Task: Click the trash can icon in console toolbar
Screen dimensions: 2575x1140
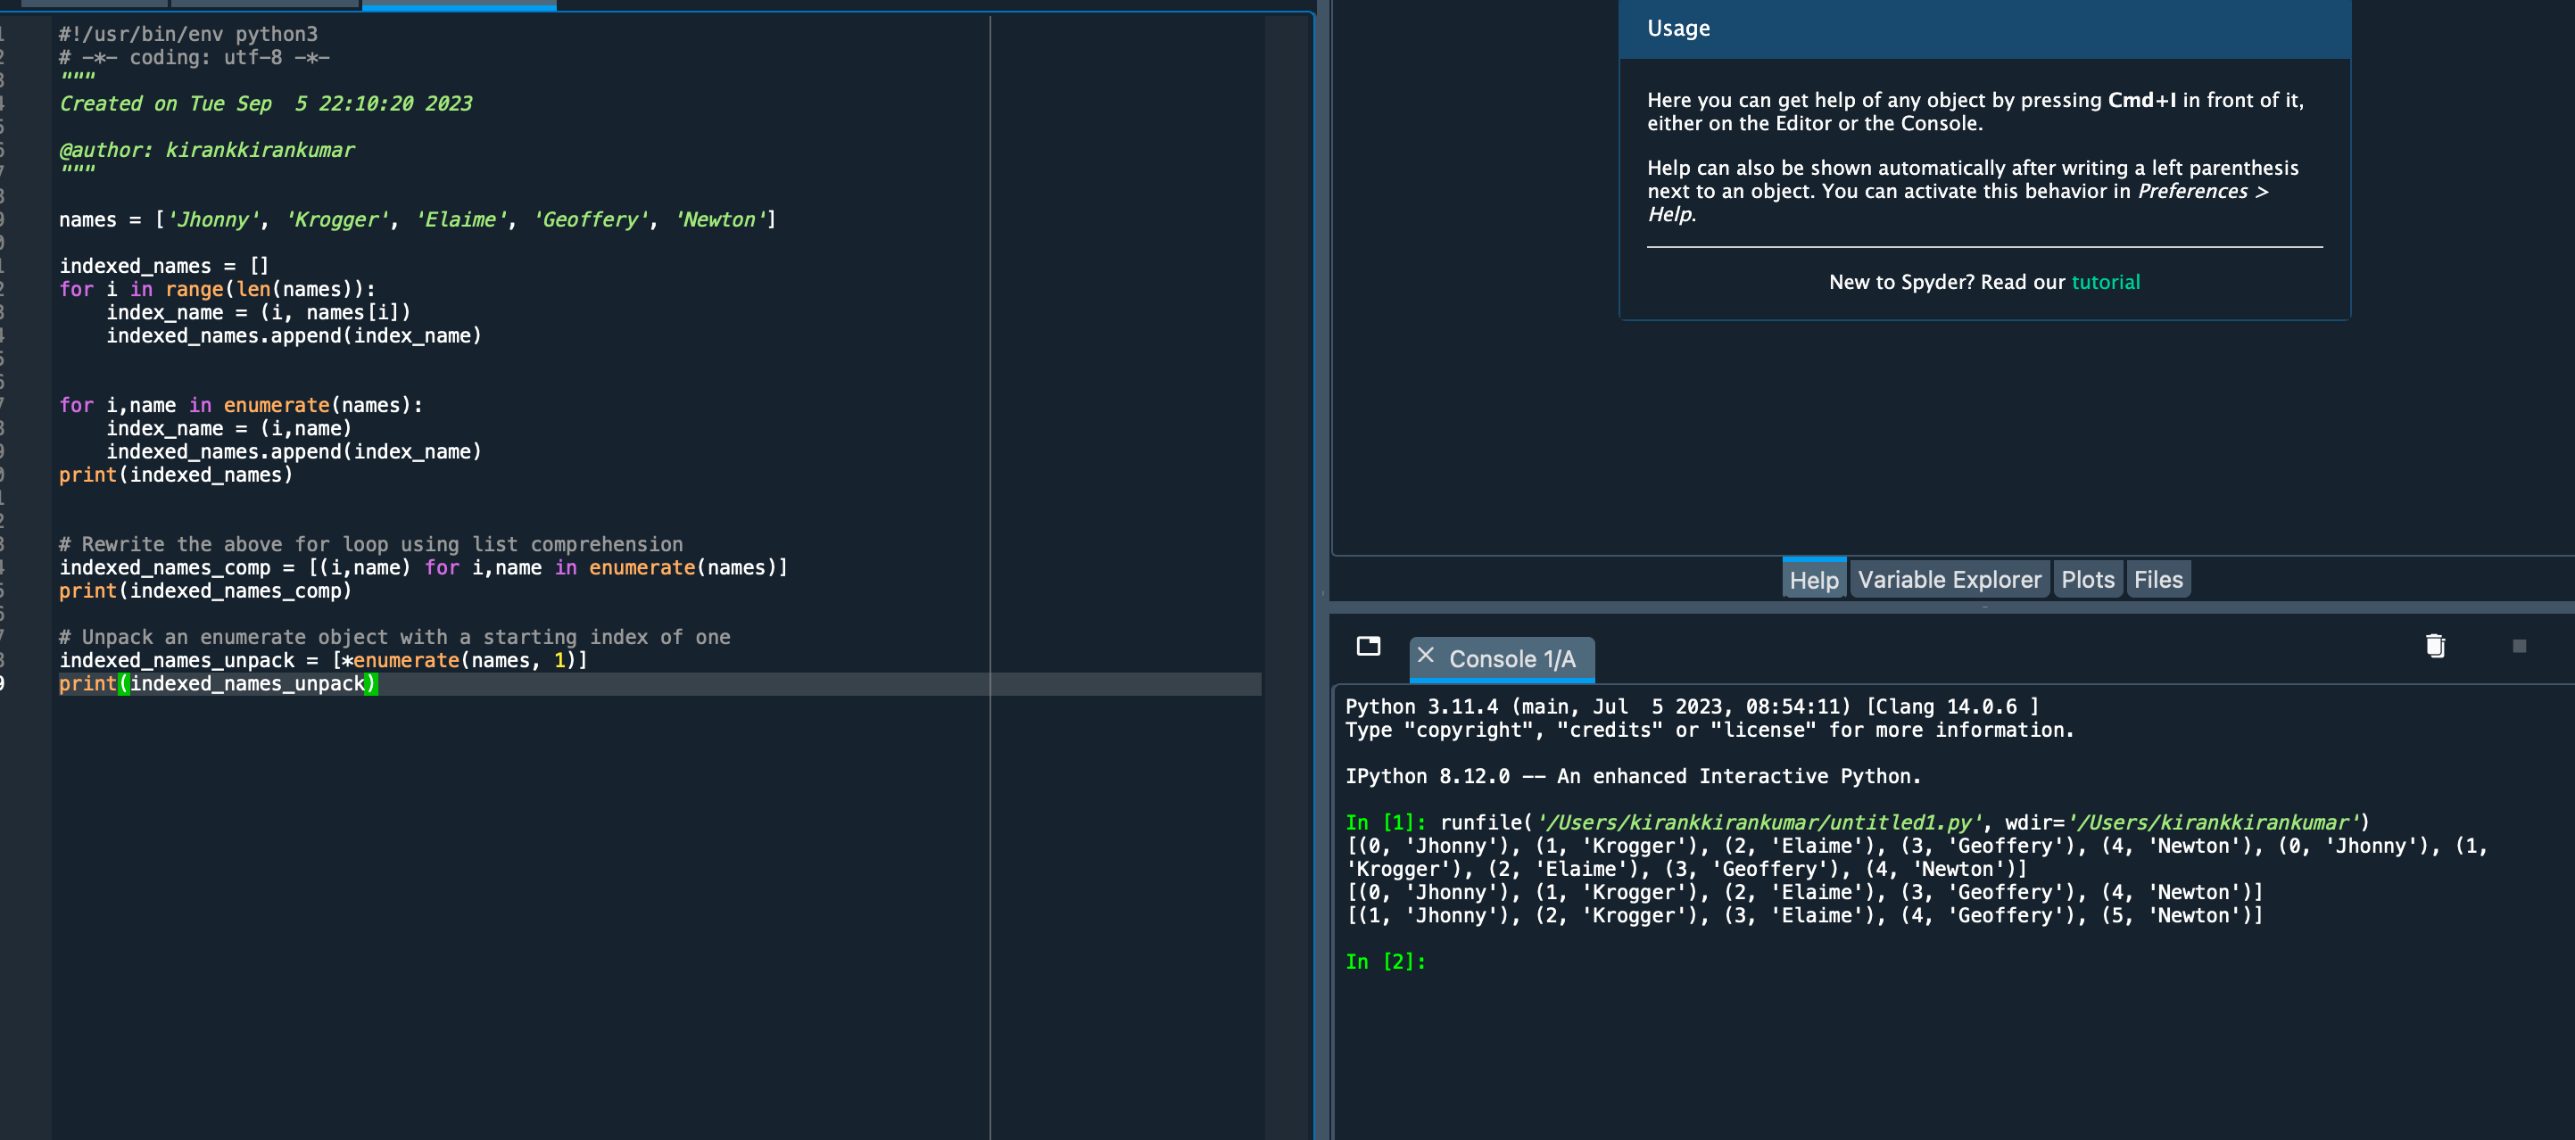Action: 2435,647
